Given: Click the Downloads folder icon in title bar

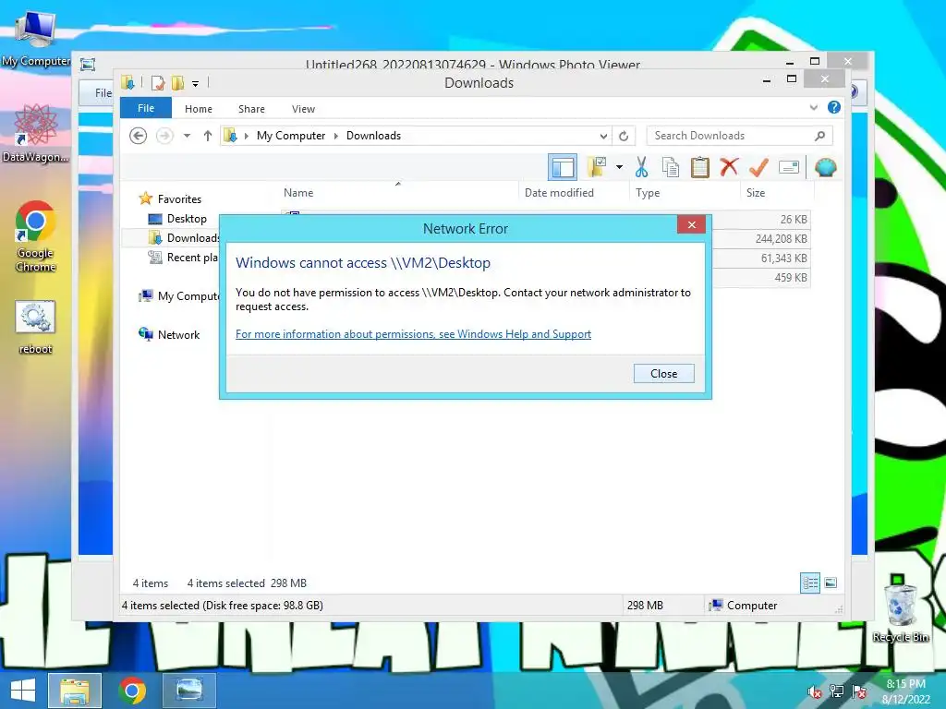Looking at the screenshot, I should point(127,82).
